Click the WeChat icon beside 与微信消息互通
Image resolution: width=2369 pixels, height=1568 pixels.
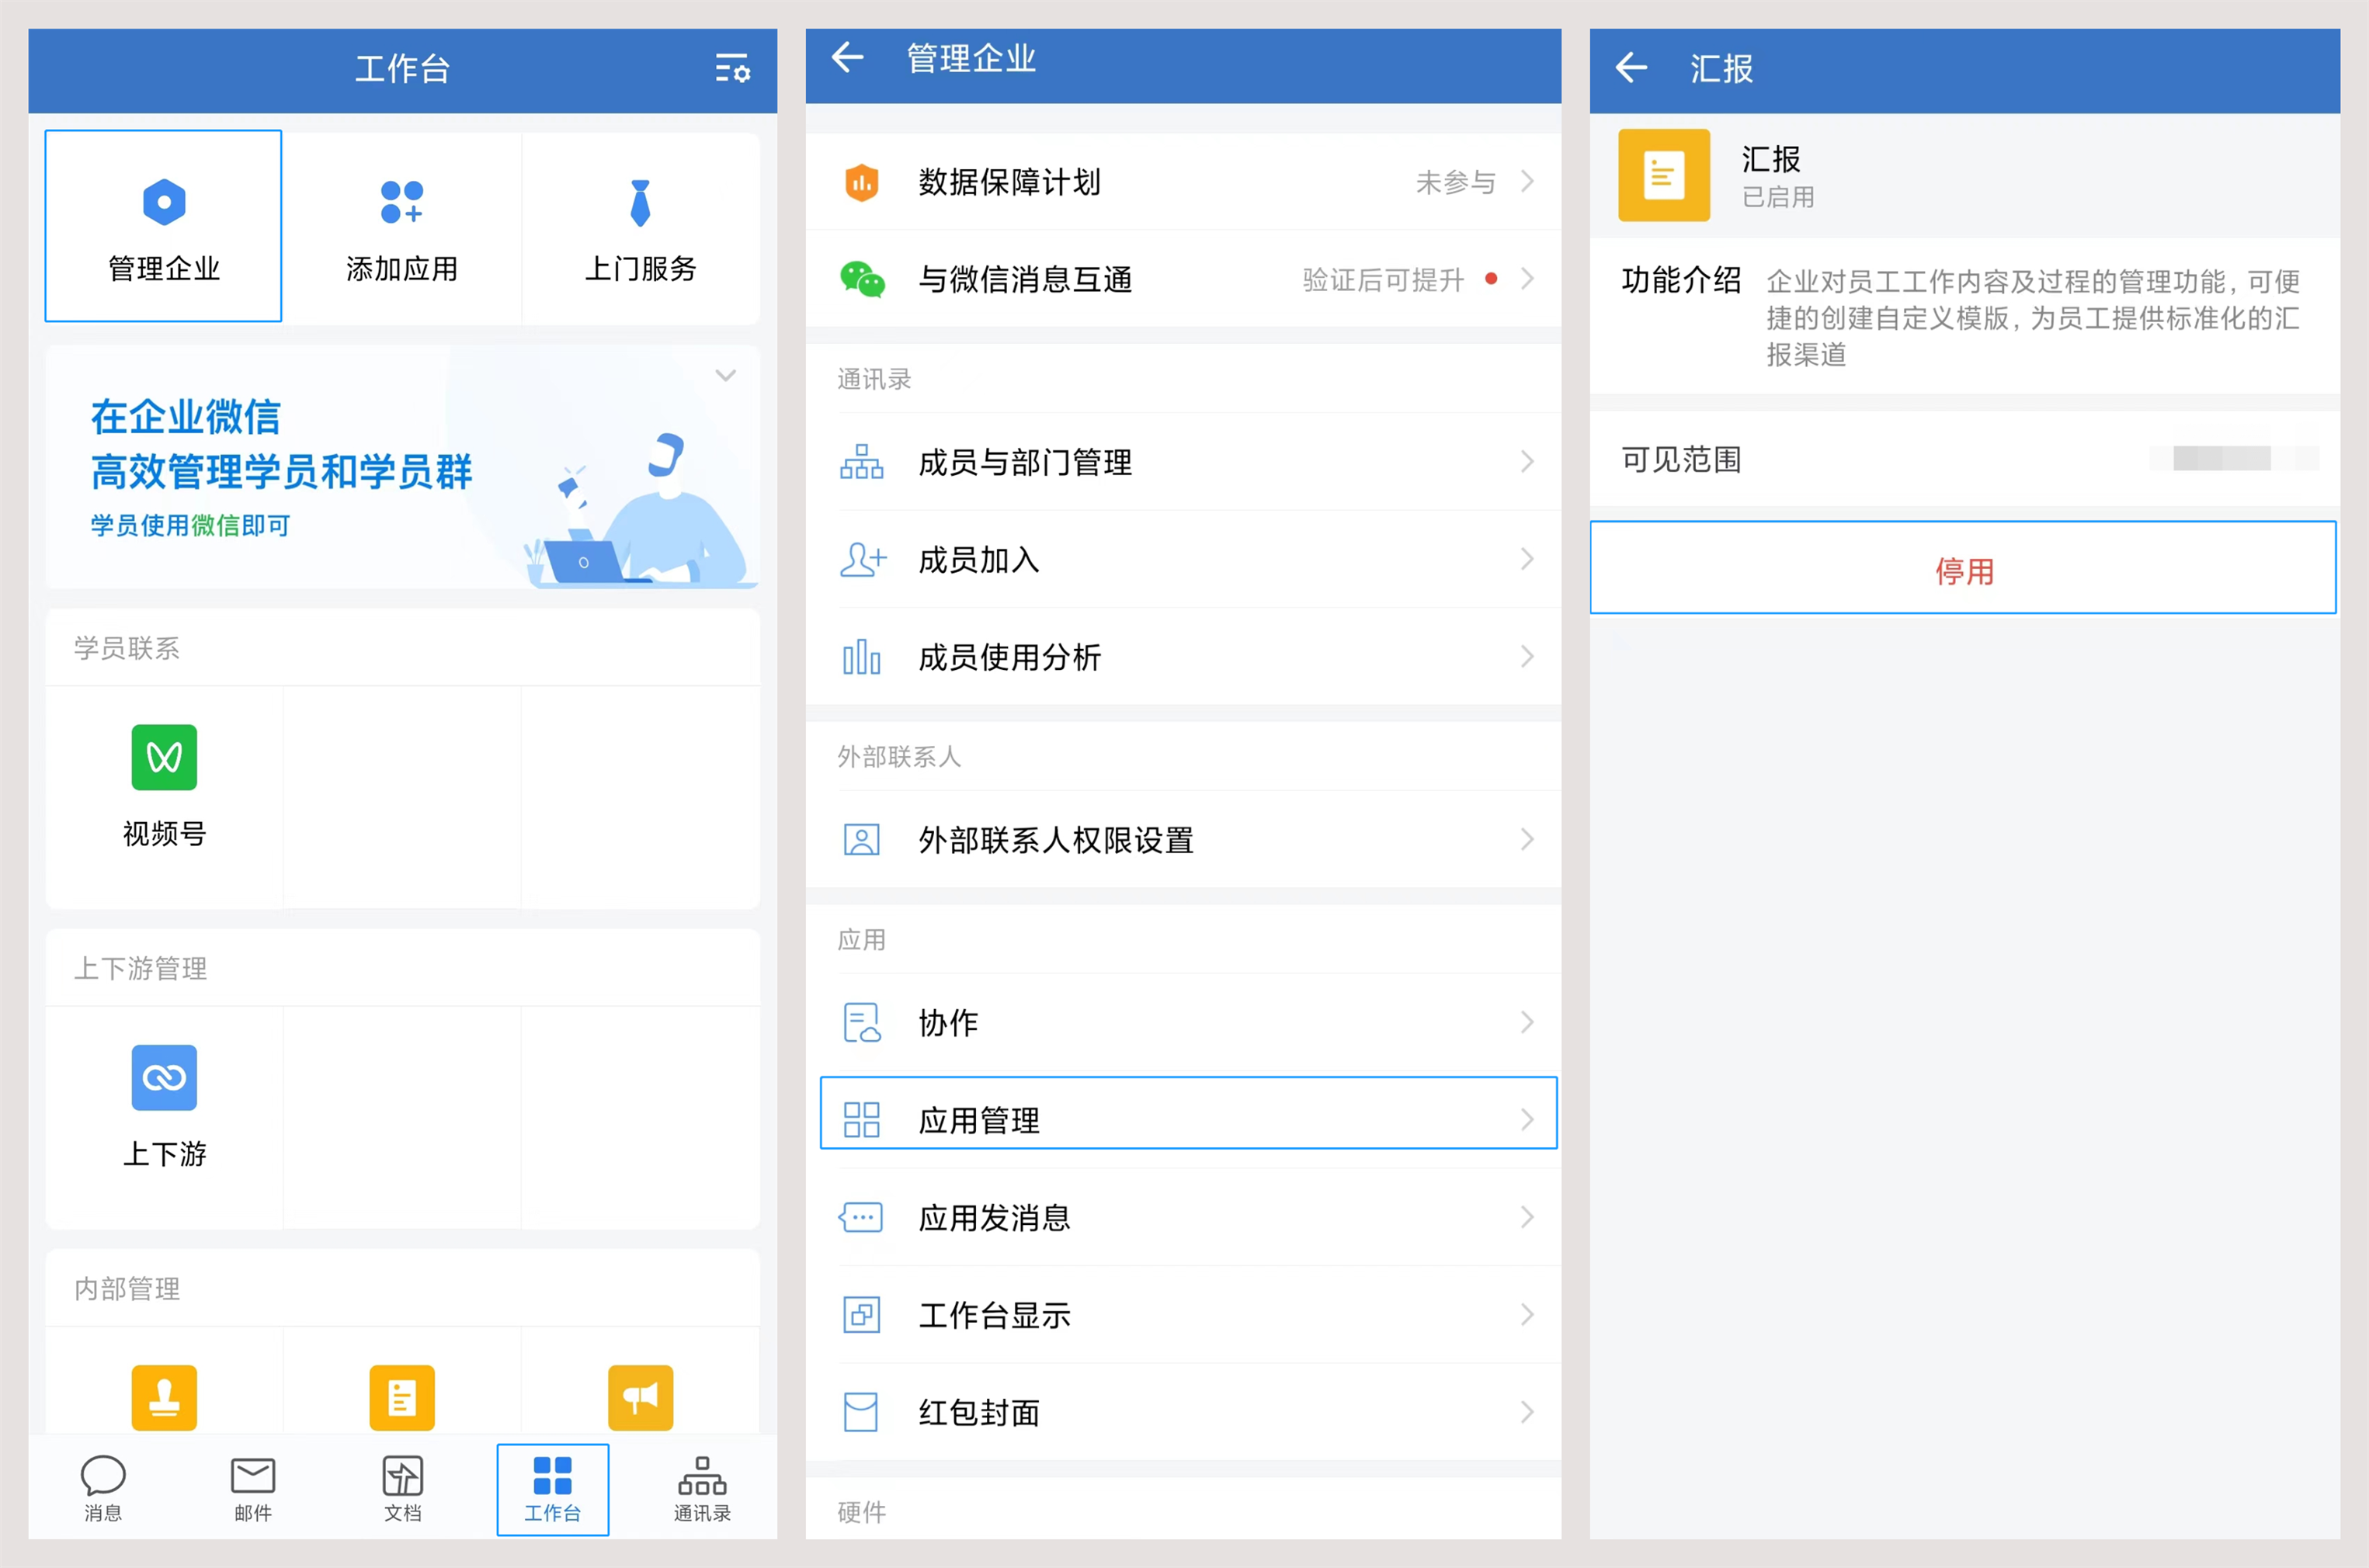862,279
